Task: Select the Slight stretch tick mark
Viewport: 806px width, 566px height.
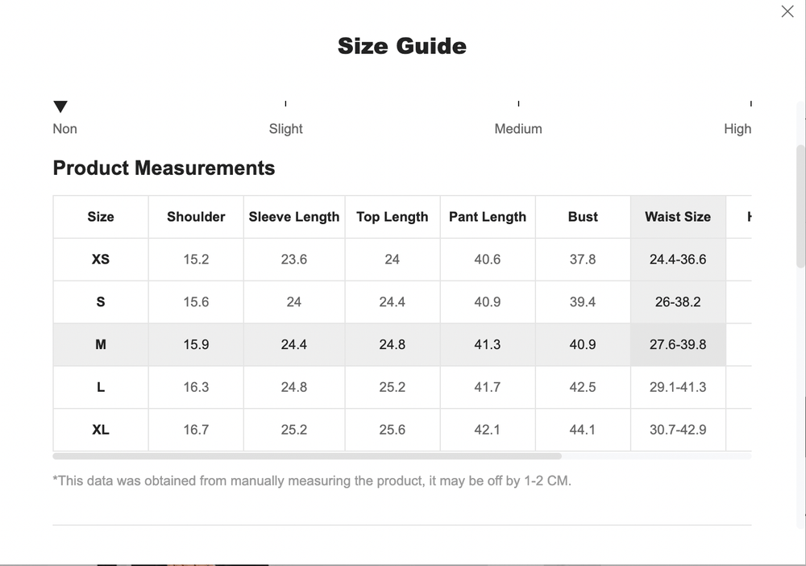Action: coord(285,103)
